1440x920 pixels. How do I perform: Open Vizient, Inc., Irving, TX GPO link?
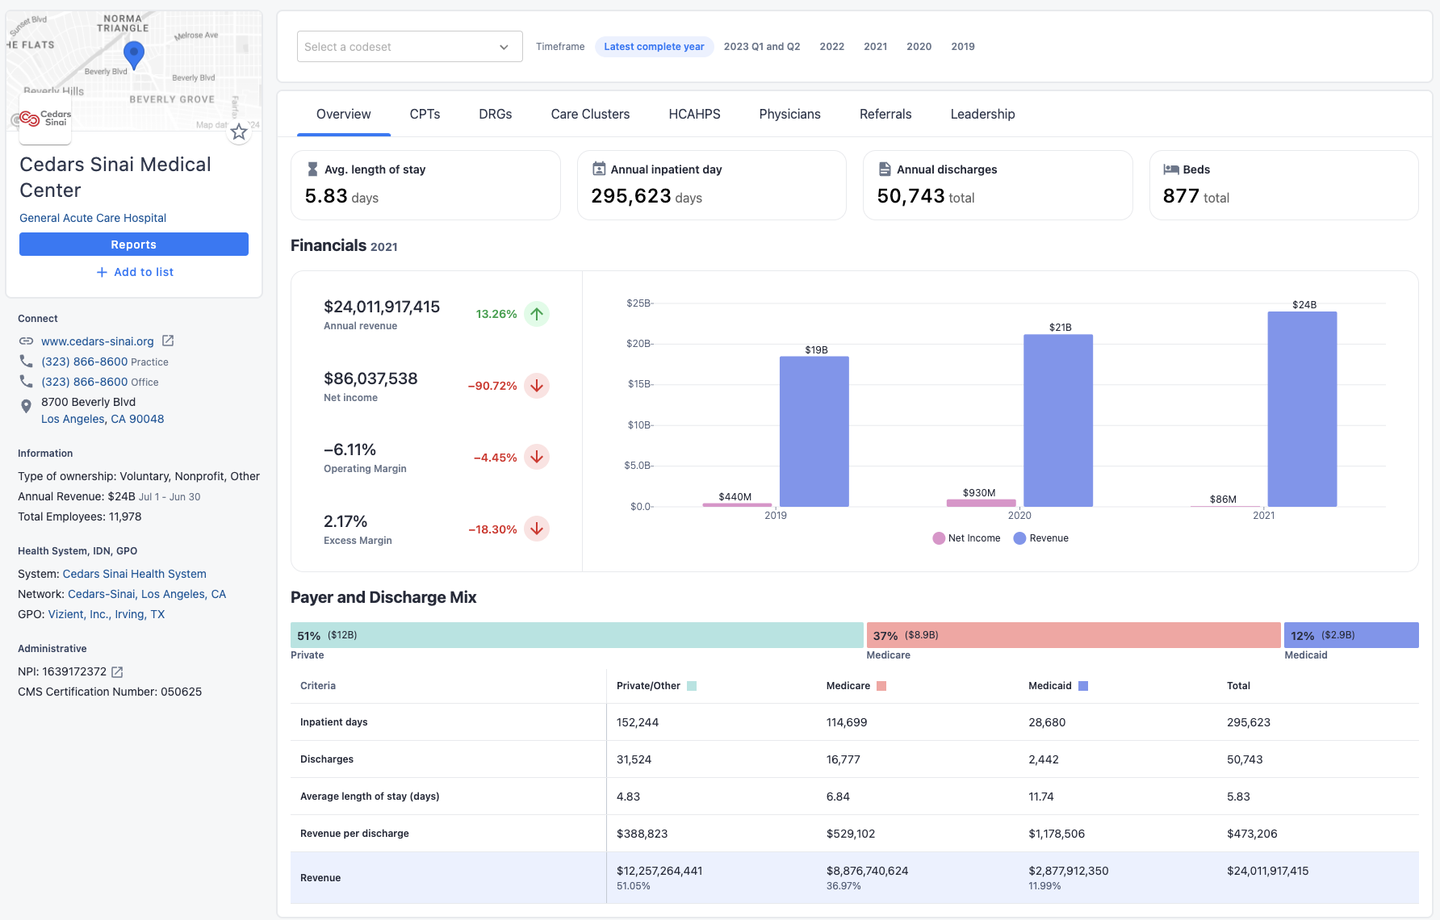[107, 614]
